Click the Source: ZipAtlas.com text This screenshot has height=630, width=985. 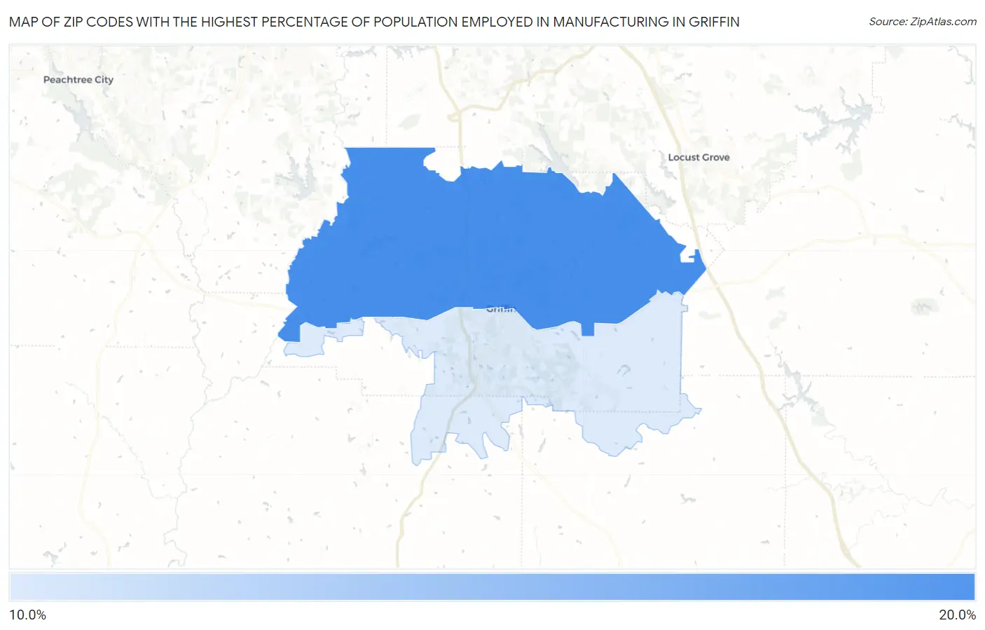923,22
